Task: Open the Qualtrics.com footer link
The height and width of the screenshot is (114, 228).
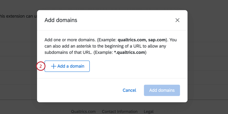Action: [83, 112]
